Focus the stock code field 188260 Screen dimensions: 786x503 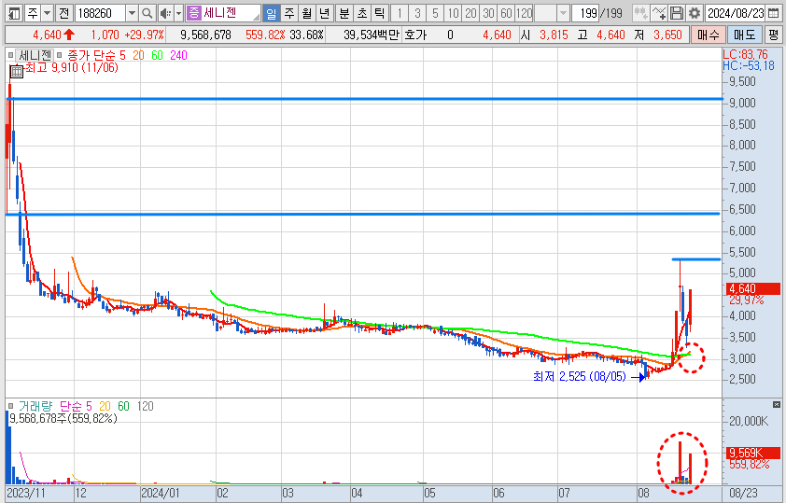[x=100, y=13]
